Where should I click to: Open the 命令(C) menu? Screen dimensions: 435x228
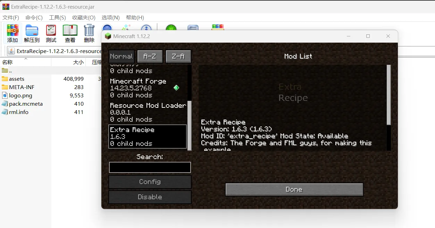[34, 17]
